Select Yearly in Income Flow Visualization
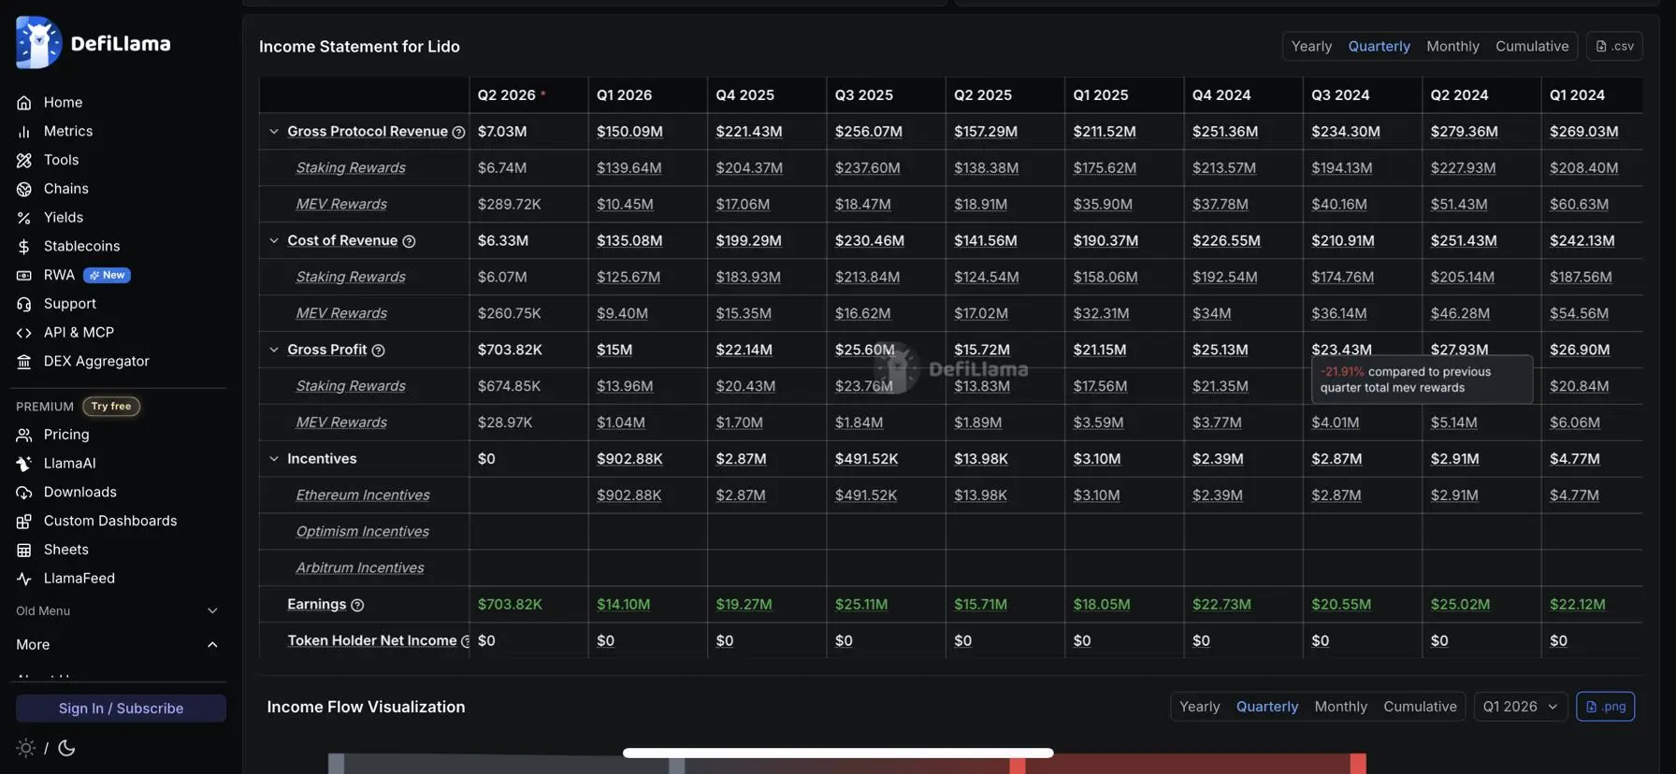Image resolution: width=1676 pixels, height=774 pixels. point(1199,707)
